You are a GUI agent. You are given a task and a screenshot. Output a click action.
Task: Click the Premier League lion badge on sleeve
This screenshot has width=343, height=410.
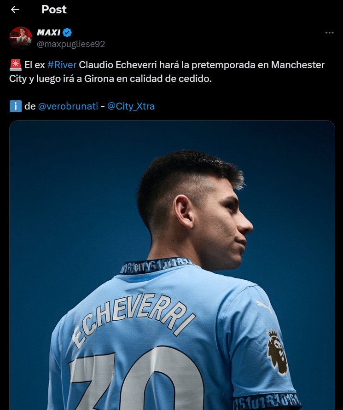click(x=277, y=352)
